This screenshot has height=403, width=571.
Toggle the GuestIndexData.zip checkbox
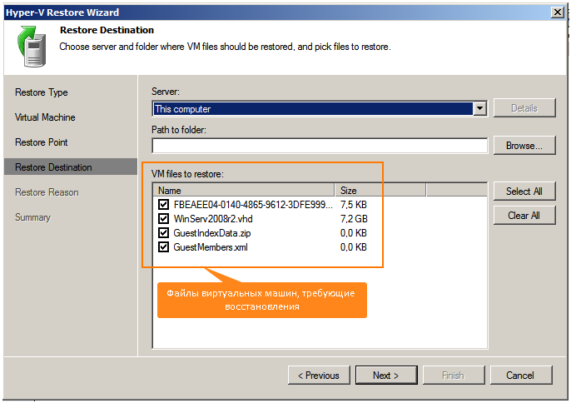click(x=163, y=233)
